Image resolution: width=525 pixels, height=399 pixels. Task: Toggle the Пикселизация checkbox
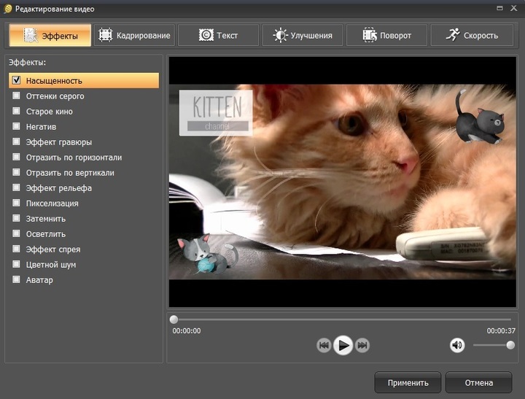[16, 203]
